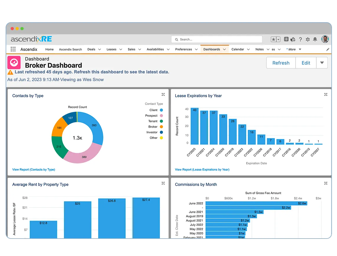Open the Home tab
Viewport: 337px width, 256px height.
pos(49,49)
